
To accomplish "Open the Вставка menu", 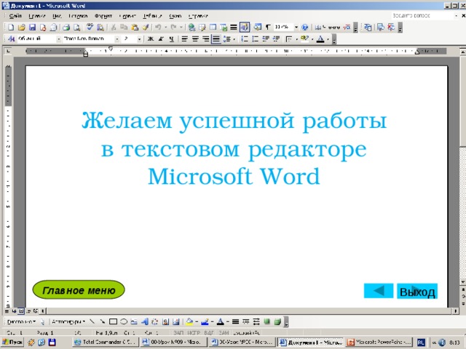I will (78, 16).
